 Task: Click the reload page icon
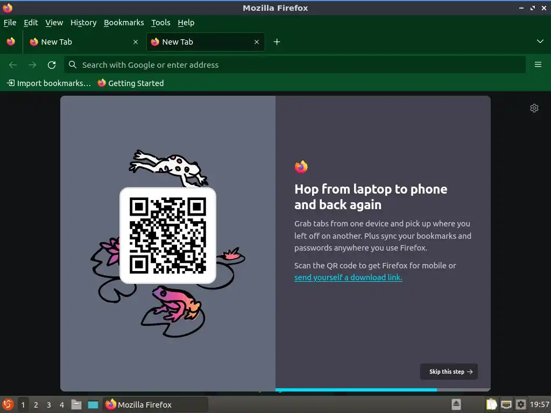[52, 65]
